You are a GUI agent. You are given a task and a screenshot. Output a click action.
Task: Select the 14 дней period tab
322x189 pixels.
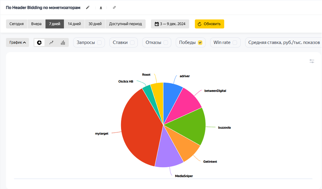point(74,24)
